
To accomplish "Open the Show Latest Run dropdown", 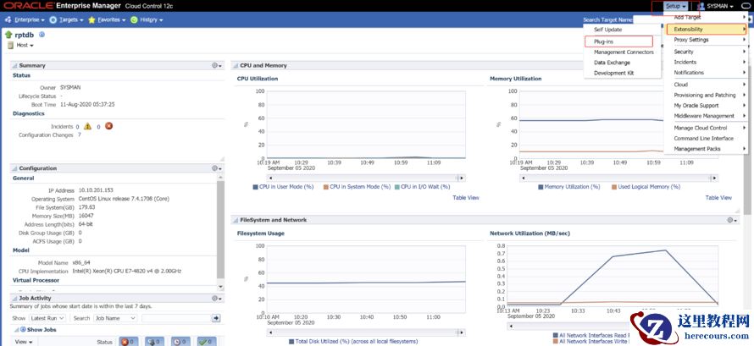I will (49, 318).
